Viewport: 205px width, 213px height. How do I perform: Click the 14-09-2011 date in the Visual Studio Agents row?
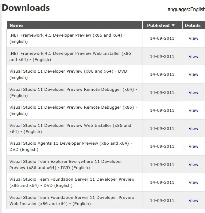[162, 147]
